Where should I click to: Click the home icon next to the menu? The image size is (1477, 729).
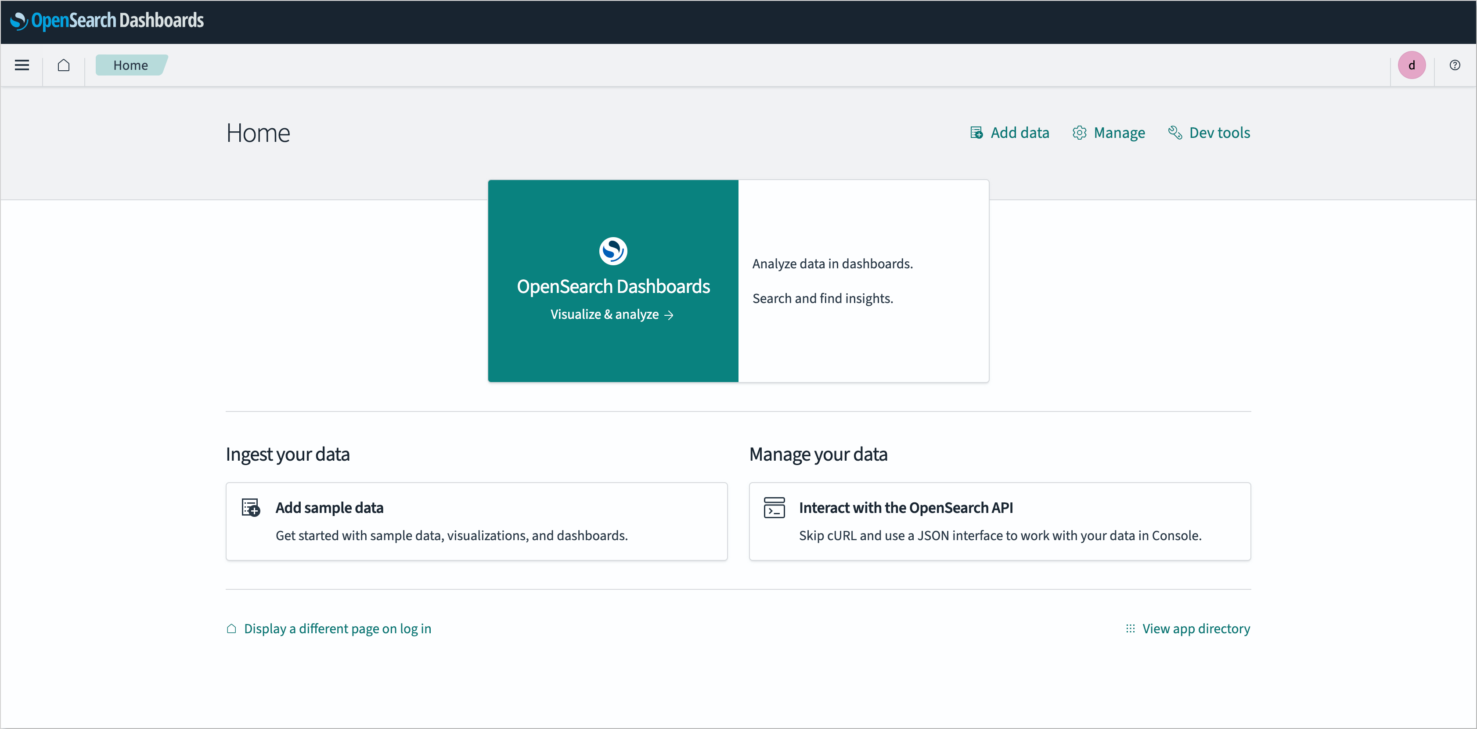[63, 65]
